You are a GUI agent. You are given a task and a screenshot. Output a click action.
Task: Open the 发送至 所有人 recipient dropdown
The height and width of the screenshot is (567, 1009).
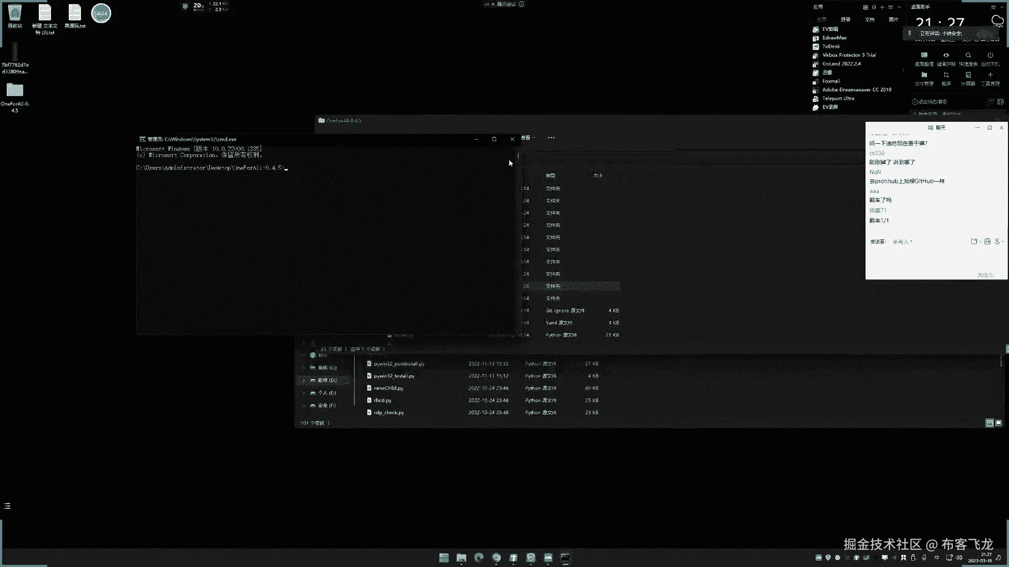pos(903,242)
